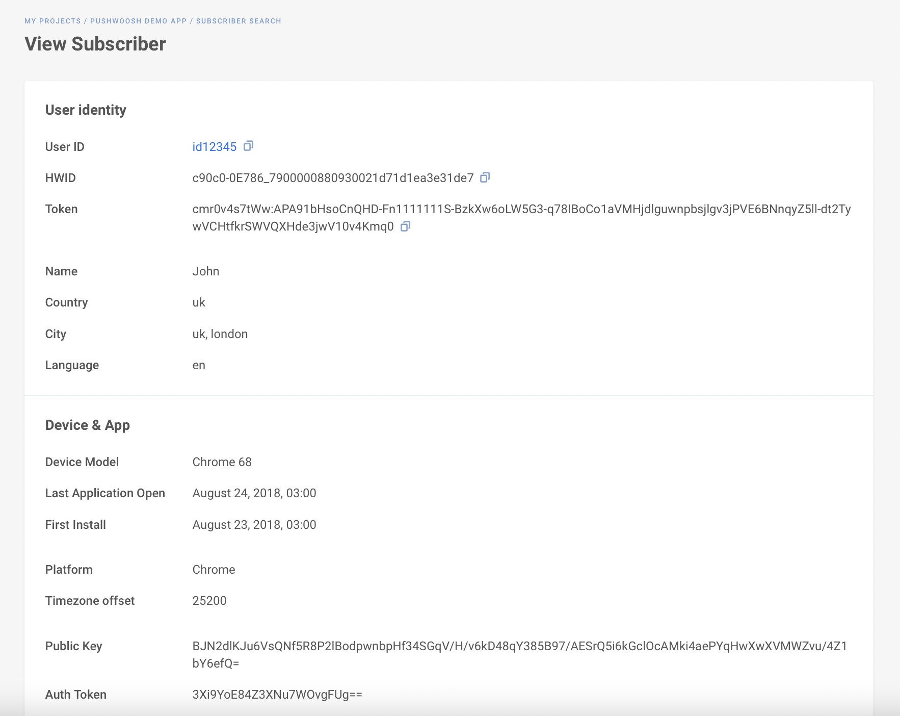The height and width of the screenshot is (716, 900).
Task: Click the Device & App heading
Action: [x=88, y=425]
